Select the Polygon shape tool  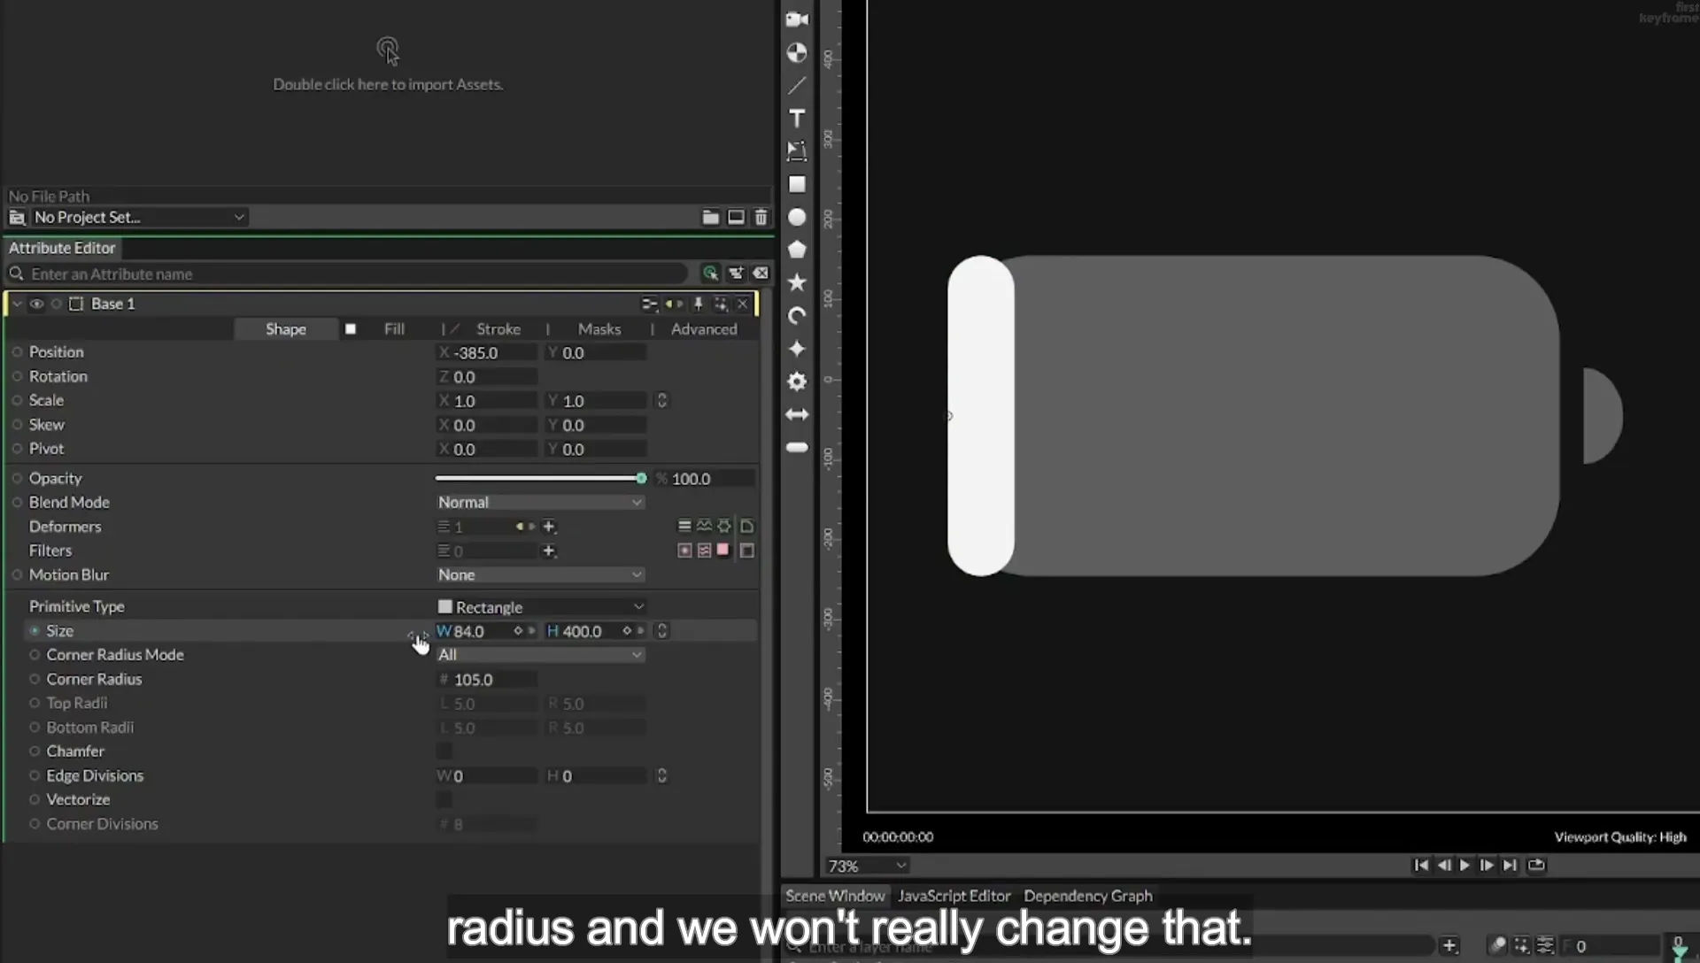(797, 250)
